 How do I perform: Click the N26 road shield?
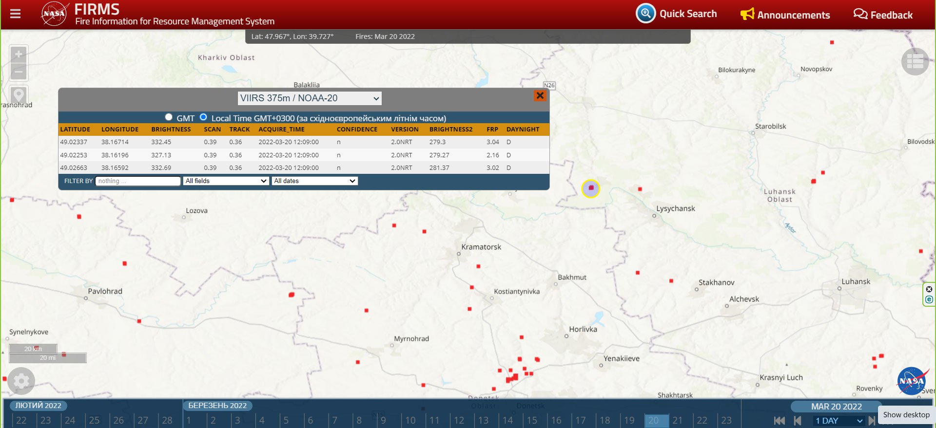pyautogui.click(x=549, y=85)
